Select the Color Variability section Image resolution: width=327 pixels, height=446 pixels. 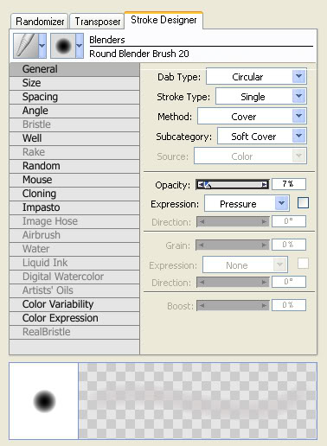(x=74, y=304)
